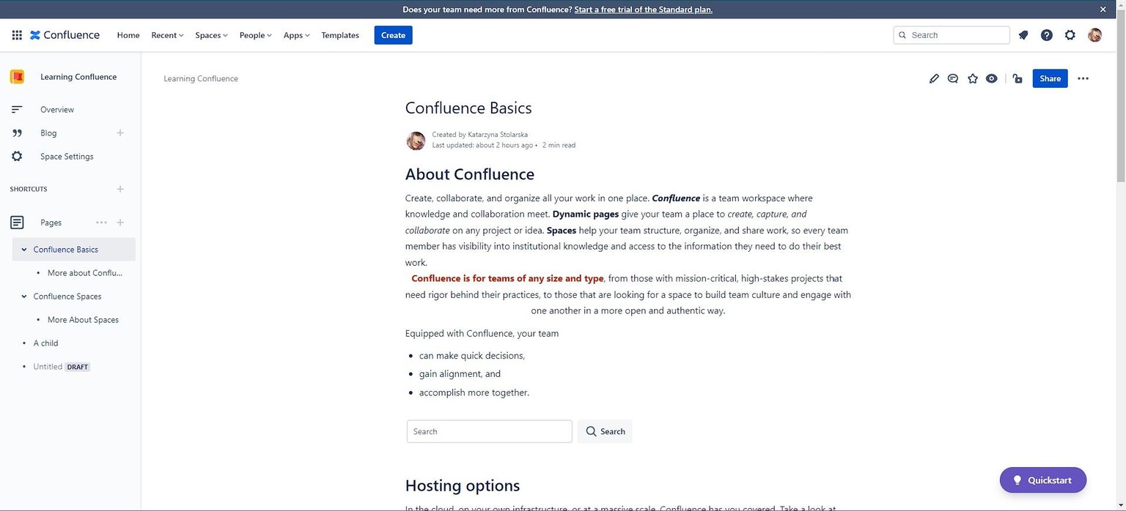Viewport: 1126px width, 511px height.
Task: Star this page as favorite
Action: [973, 78]
